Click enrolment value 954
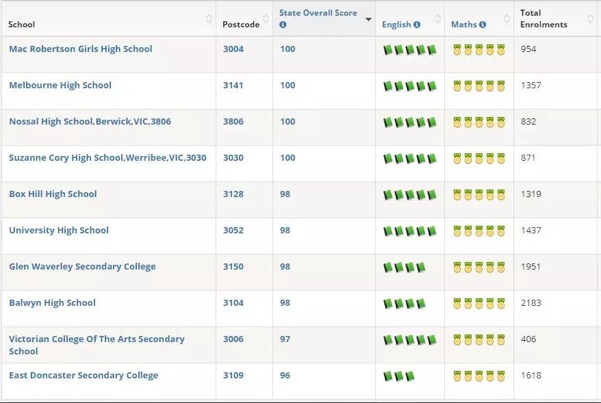Image resolution: width=601 pixels, height=403 pixels. coord(528,49)
